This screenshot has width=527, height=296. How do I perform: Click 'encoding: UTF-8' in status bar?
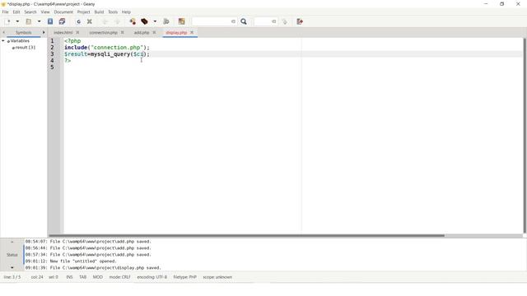tap(152, 277)
